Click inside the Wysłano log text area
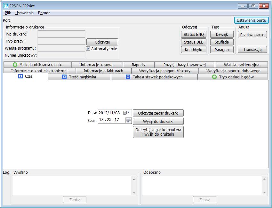 coord(72,186)
